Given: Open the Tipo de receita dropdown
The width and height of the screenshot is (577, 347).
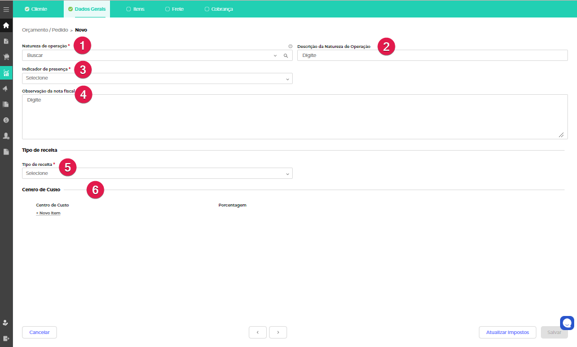Looking at the screenshot, I should click(157, 173).
